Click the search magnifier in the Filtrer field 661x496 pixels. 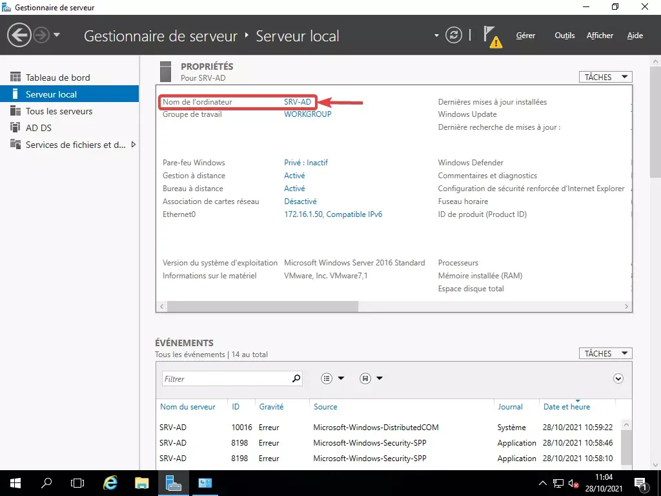coord(296,378)
